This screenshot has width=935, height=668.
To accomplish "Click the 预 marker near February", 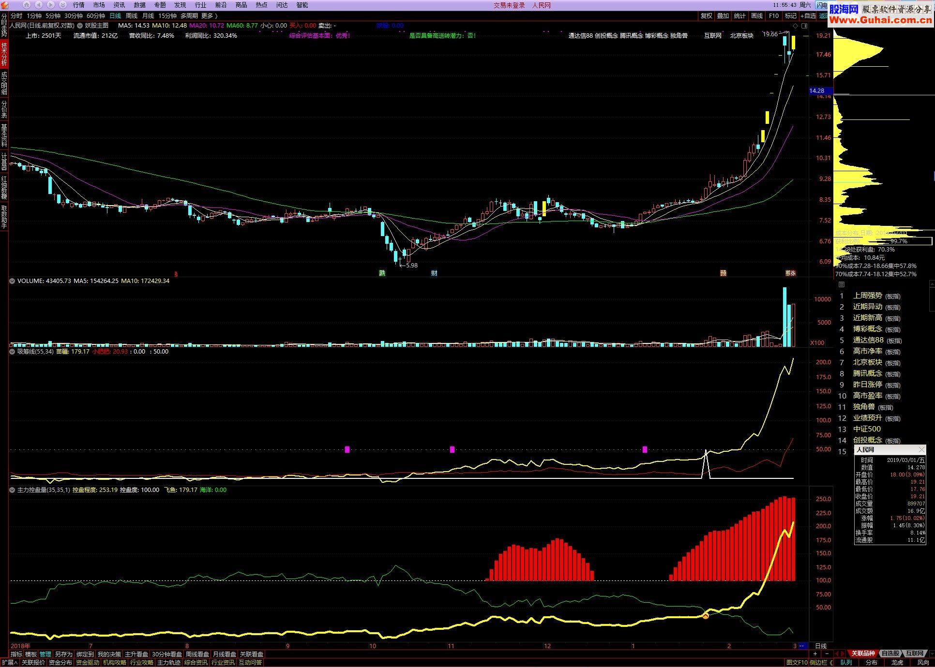I will coord(724,273).
